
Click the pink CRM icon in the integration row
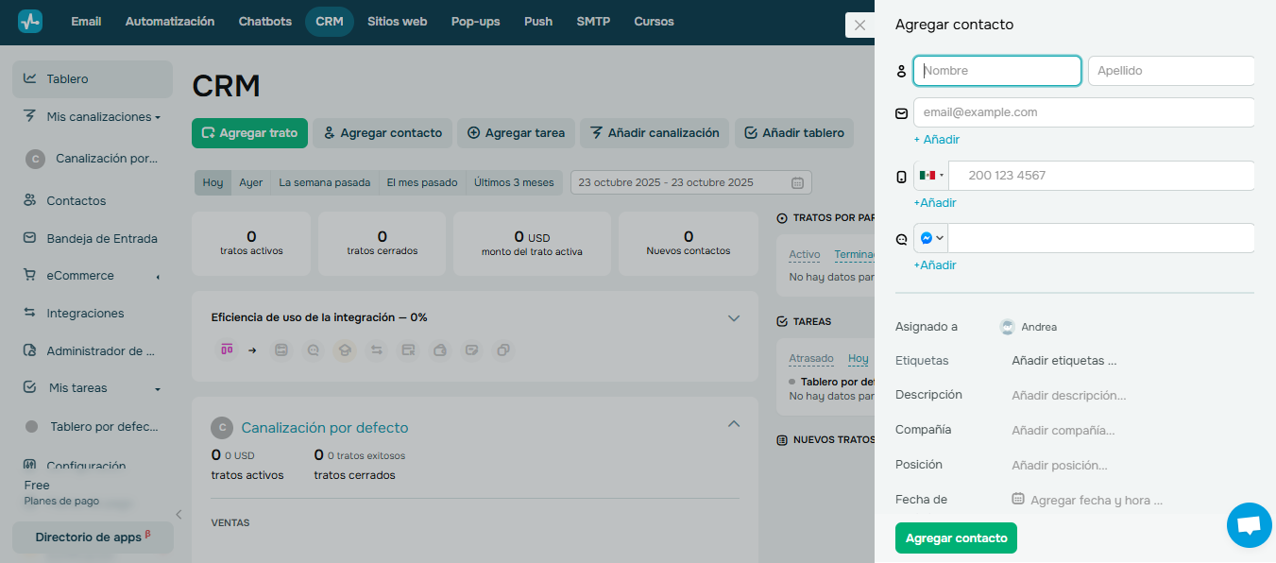pyautogui.click(x=227, y=350)
